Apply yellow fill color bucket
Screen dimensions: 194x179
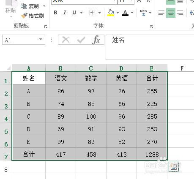pyautogui.click(x=111, y=13)
